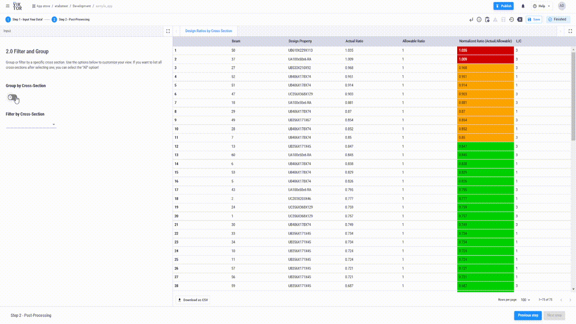Open the revision history clock icon
576x324 pixels.
[512, 19]
